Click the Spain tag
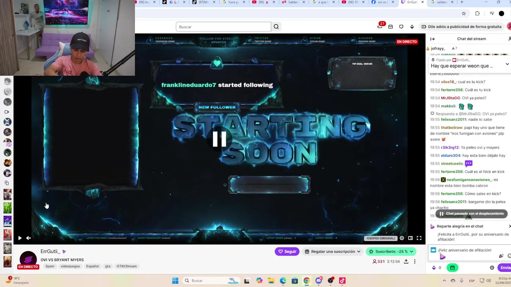 pyautogui.click(x=50, y=266)
